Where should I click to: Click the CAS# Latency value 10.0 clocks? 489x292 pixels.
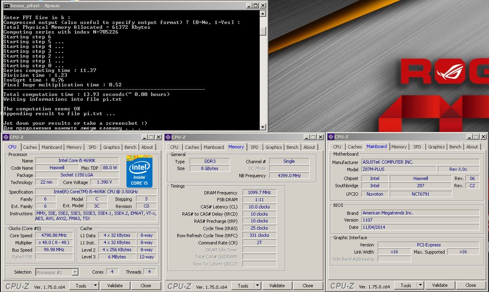click(259, 207)
